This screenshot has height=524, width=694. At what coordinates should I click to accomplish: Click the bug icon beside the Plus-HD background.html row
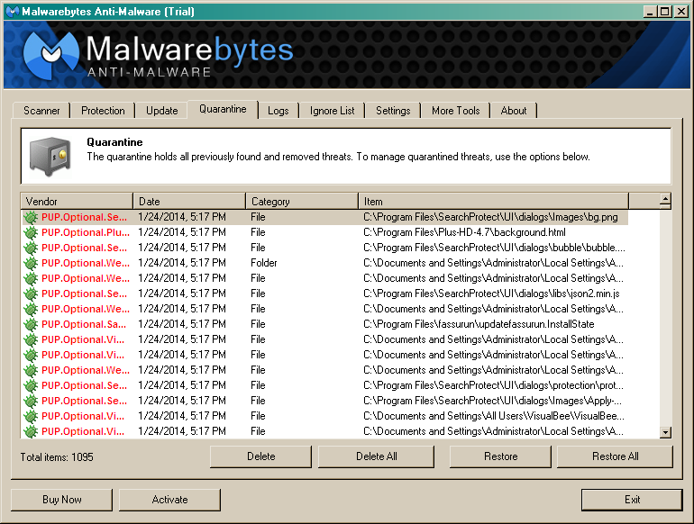[31, 232]
